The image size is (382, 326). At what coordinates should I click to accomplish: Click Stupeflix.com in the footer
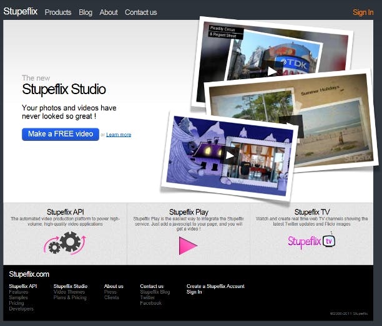click(x=29, y=274)
